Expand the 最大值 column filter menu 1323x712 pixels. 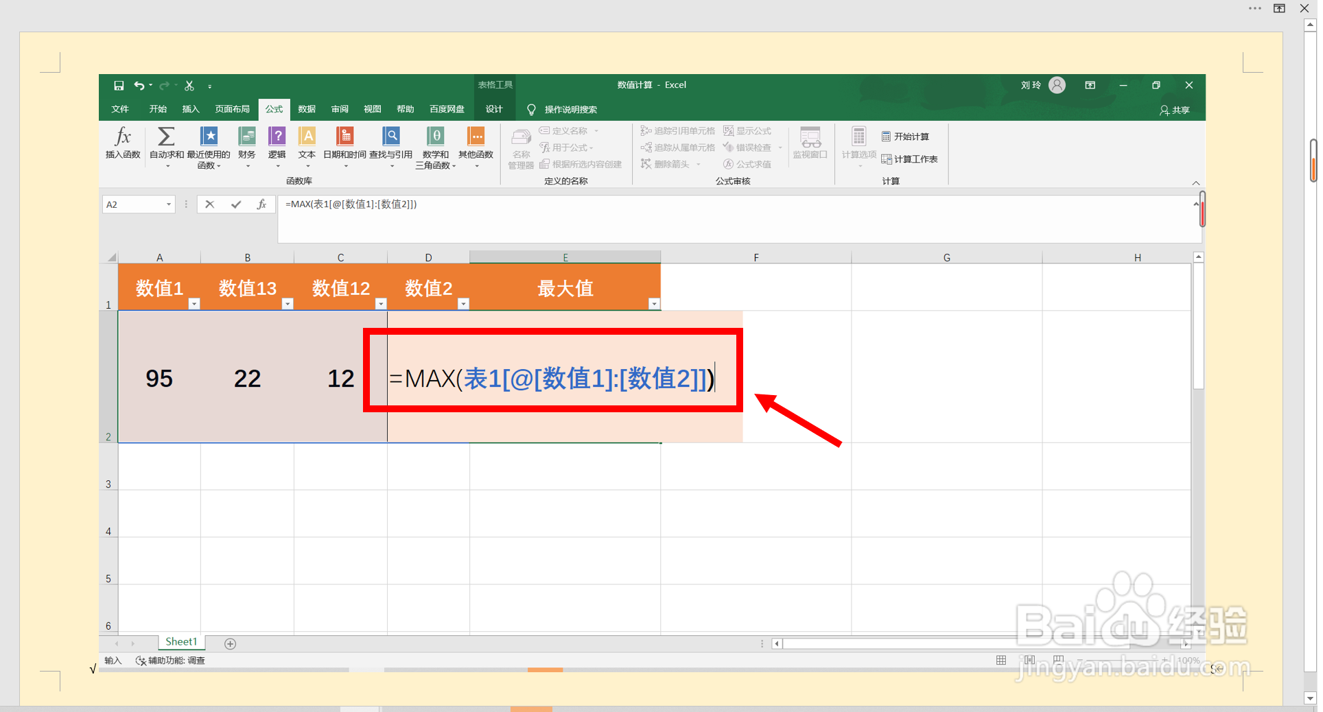click(x=654, y=303)
